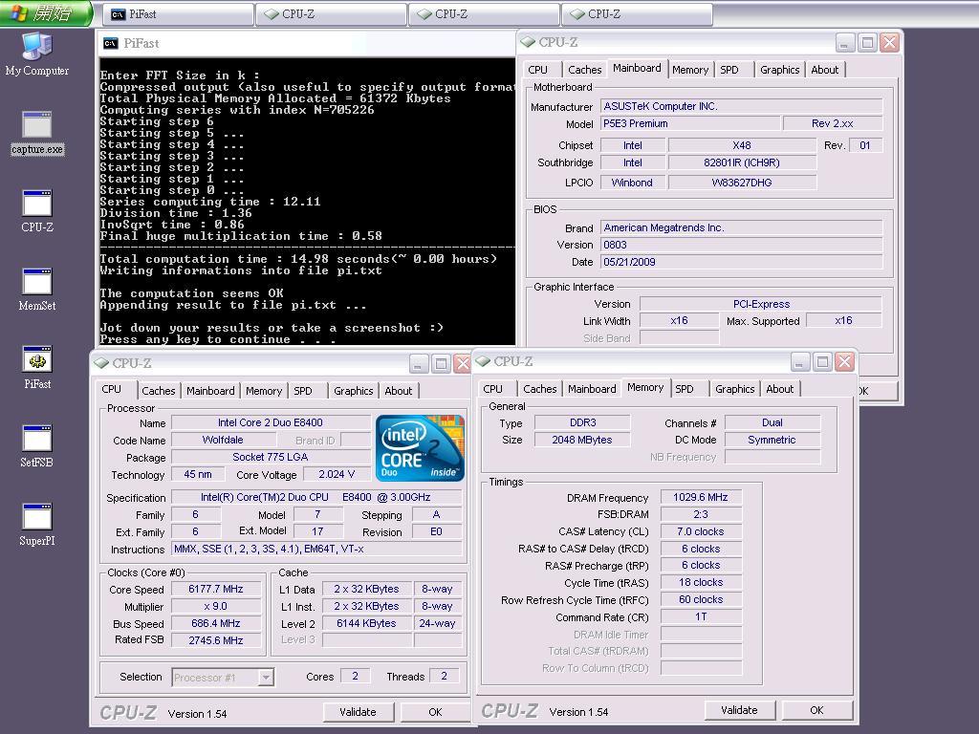Click the ASUSTeK Computer INC. manufacturer field
This screenshot has height=734, width=979.
click(x=742, y=106)
